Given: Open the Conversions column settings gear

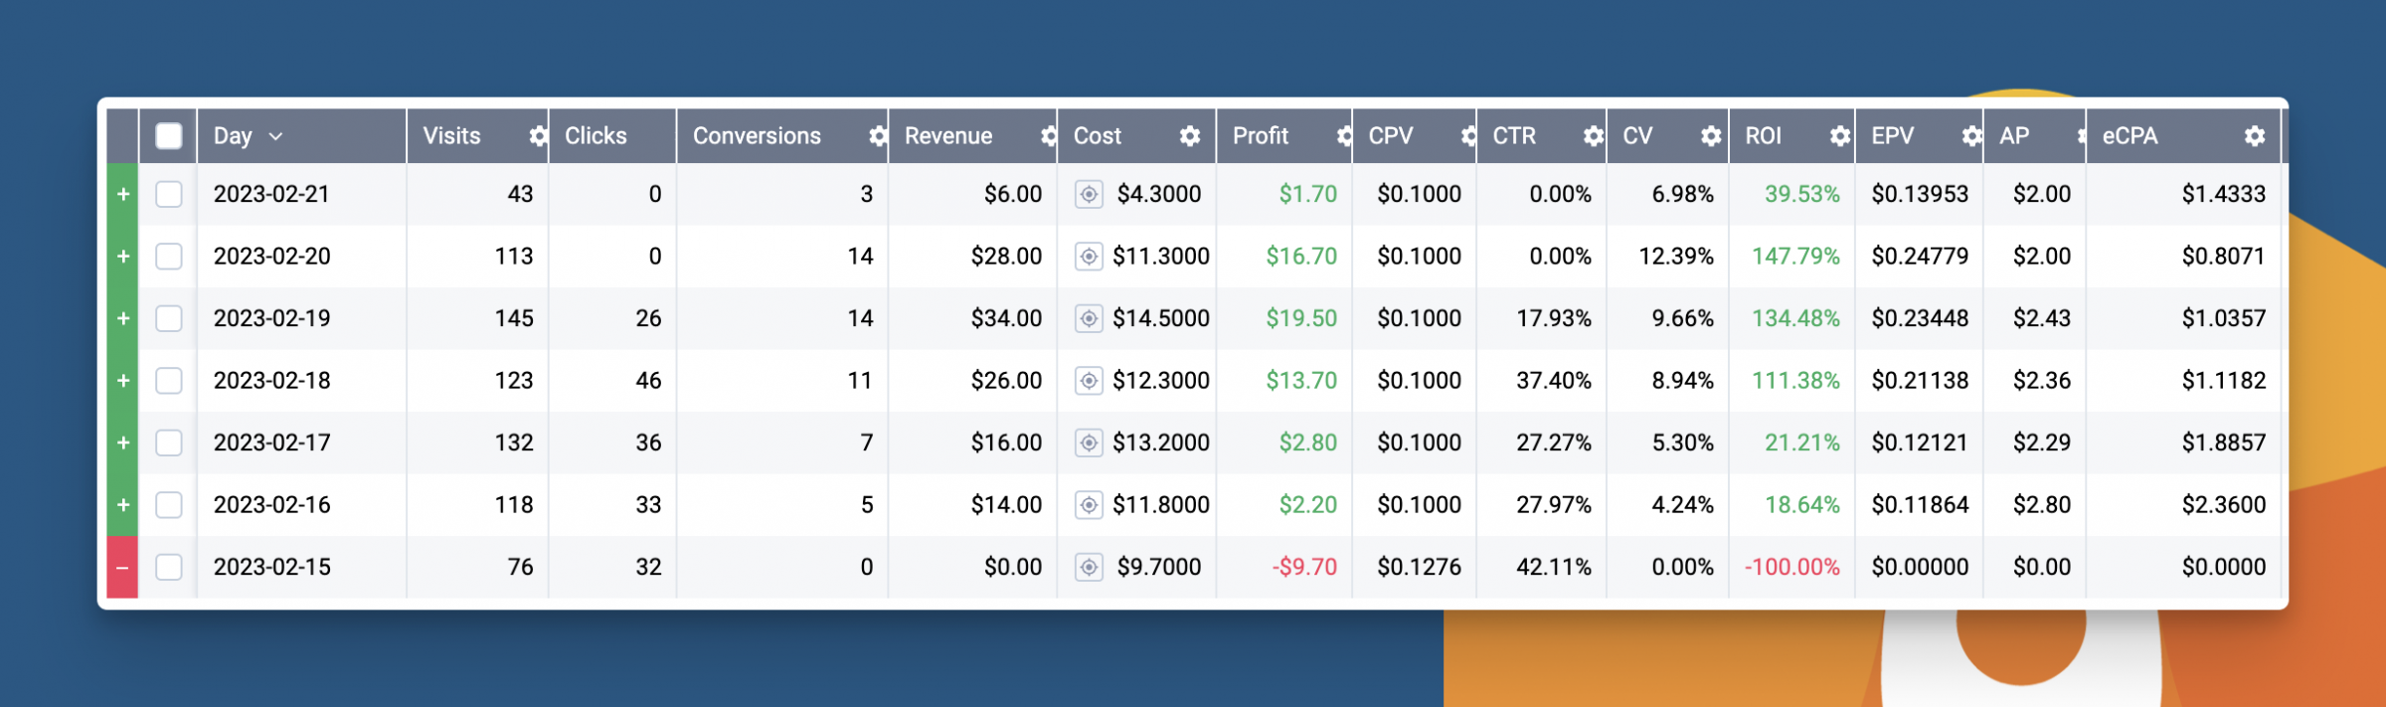Looking at the screenshot, I should click(x=877, y=136).
